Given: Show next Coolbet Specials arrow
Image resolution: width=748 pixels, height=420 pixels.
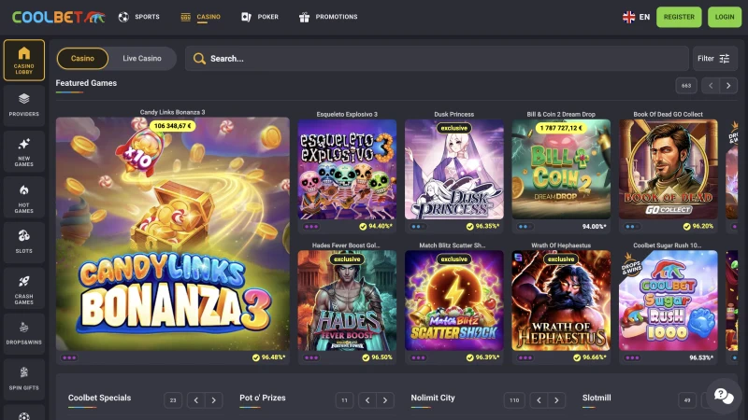Looking at the screenshot, I should [214, 400].
